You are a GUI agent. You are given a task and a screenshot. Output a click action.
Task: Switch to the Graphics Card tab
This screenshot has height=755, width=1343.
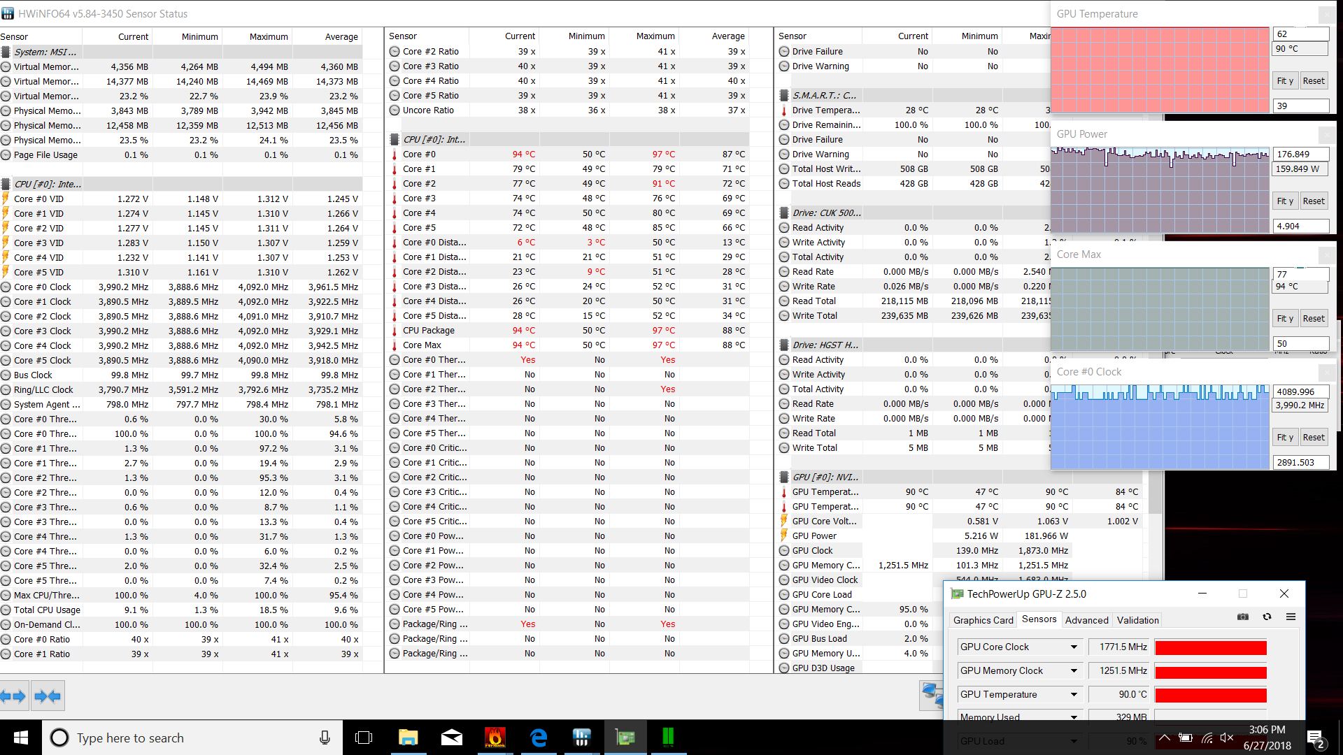click(983, 620)
